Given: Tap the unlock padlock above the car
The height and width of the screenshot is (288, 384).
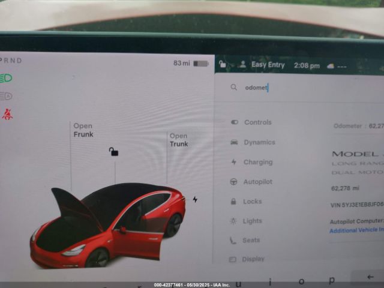Looking at the screenshot, I should click(113, 152).
